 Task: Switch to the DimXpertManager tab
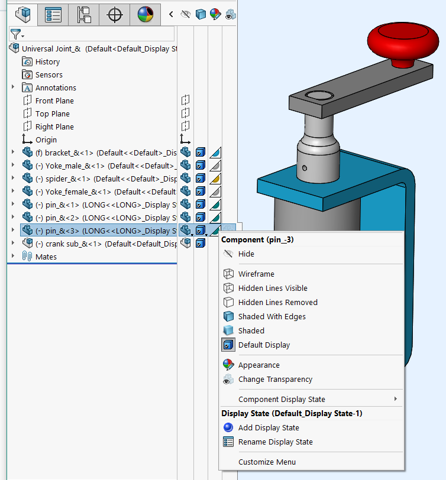tap(115, 14)
